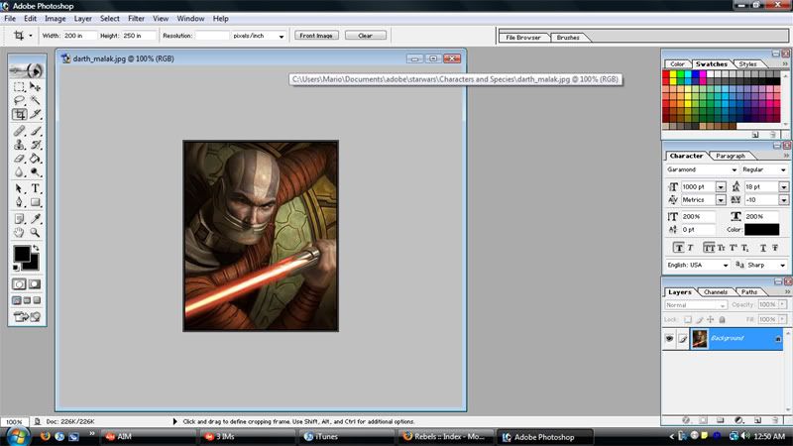Image resolution: width=793 pixels, height=446 pixels.
Task: Select the Magic Wand tool
Action: click(35, 101)
